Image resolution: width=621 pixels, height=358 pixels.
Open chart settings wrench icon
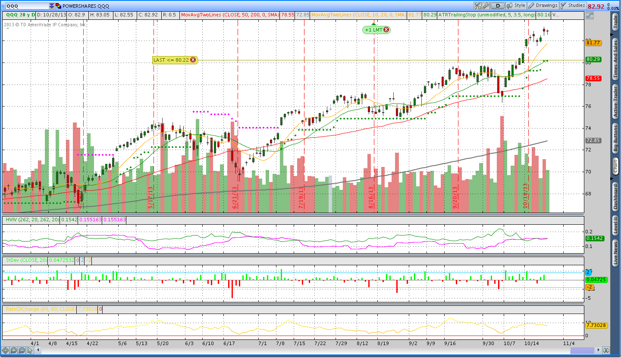coord(486,6)
